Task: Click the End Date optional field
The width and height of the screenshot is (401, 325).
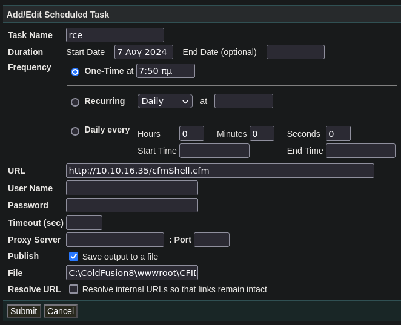Action: (x=296, y=52)
